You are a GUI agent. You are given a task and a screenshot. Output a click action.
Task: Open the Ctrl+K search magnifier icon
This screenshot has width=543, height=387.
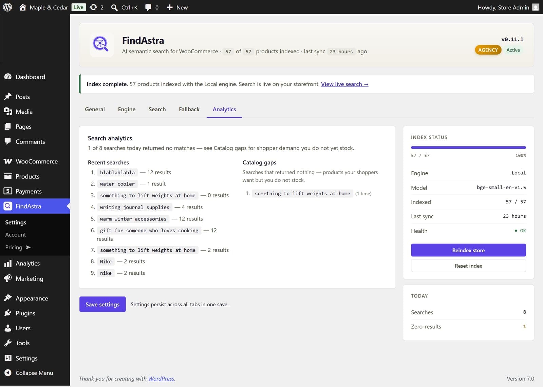[x=114, y=7]
